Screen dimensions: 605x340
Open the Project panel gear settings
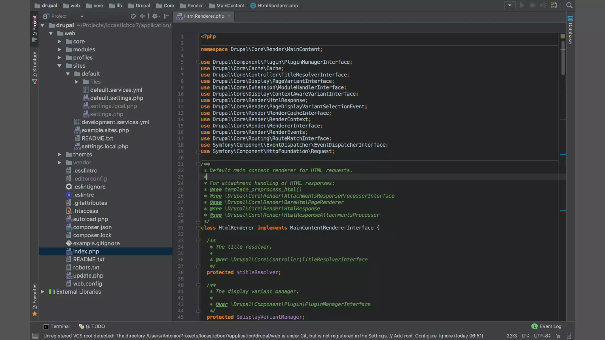coord(155,16)
